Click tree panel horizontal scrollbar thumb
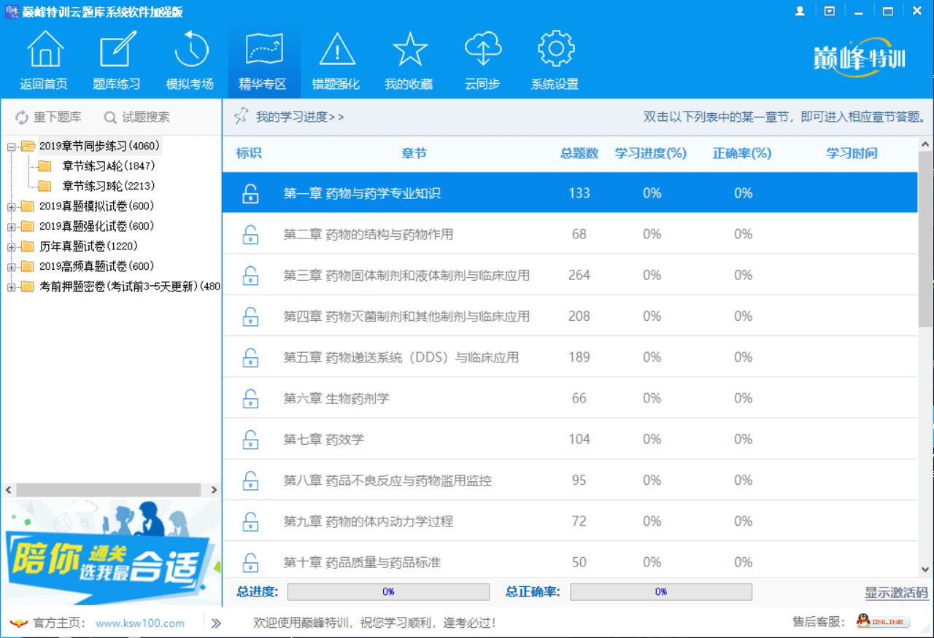 tap(109, 490)
